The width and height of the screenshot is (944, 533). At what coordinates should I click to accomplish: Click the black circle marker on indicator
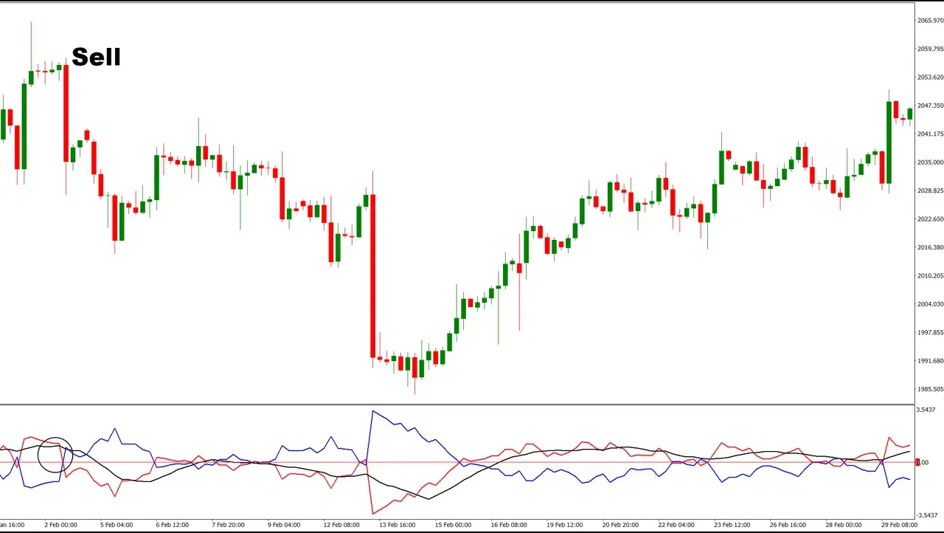coord(55,455)
